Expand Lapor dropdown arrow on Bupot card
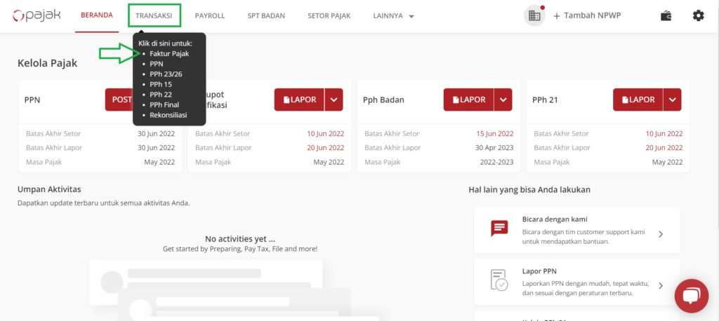This screenshot has width=719, height=321. tap(334, 100)
